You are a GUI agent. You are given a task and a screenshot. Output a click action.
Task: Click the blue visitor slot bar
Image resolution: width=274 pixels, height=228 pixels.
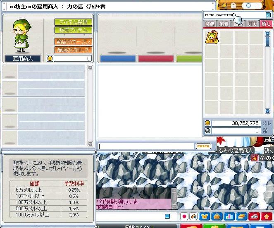click(x=118, y=58)
